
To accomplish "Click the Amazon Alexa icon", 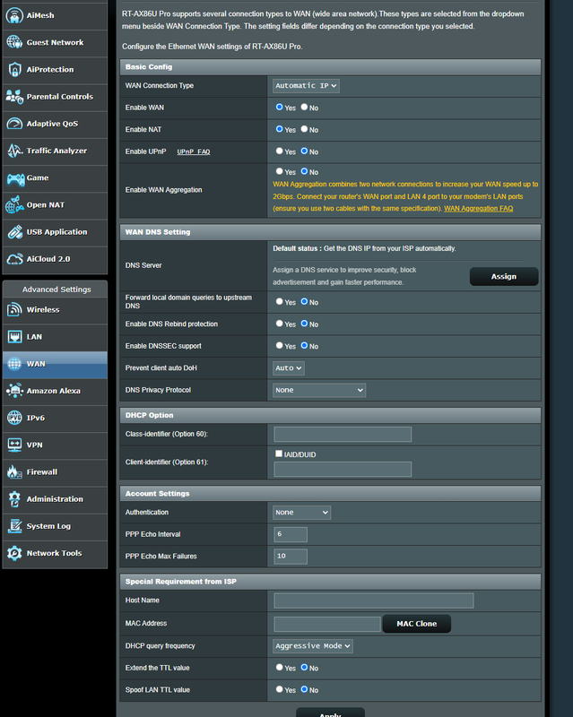I will pyautogui.click(x=14, y=391).
